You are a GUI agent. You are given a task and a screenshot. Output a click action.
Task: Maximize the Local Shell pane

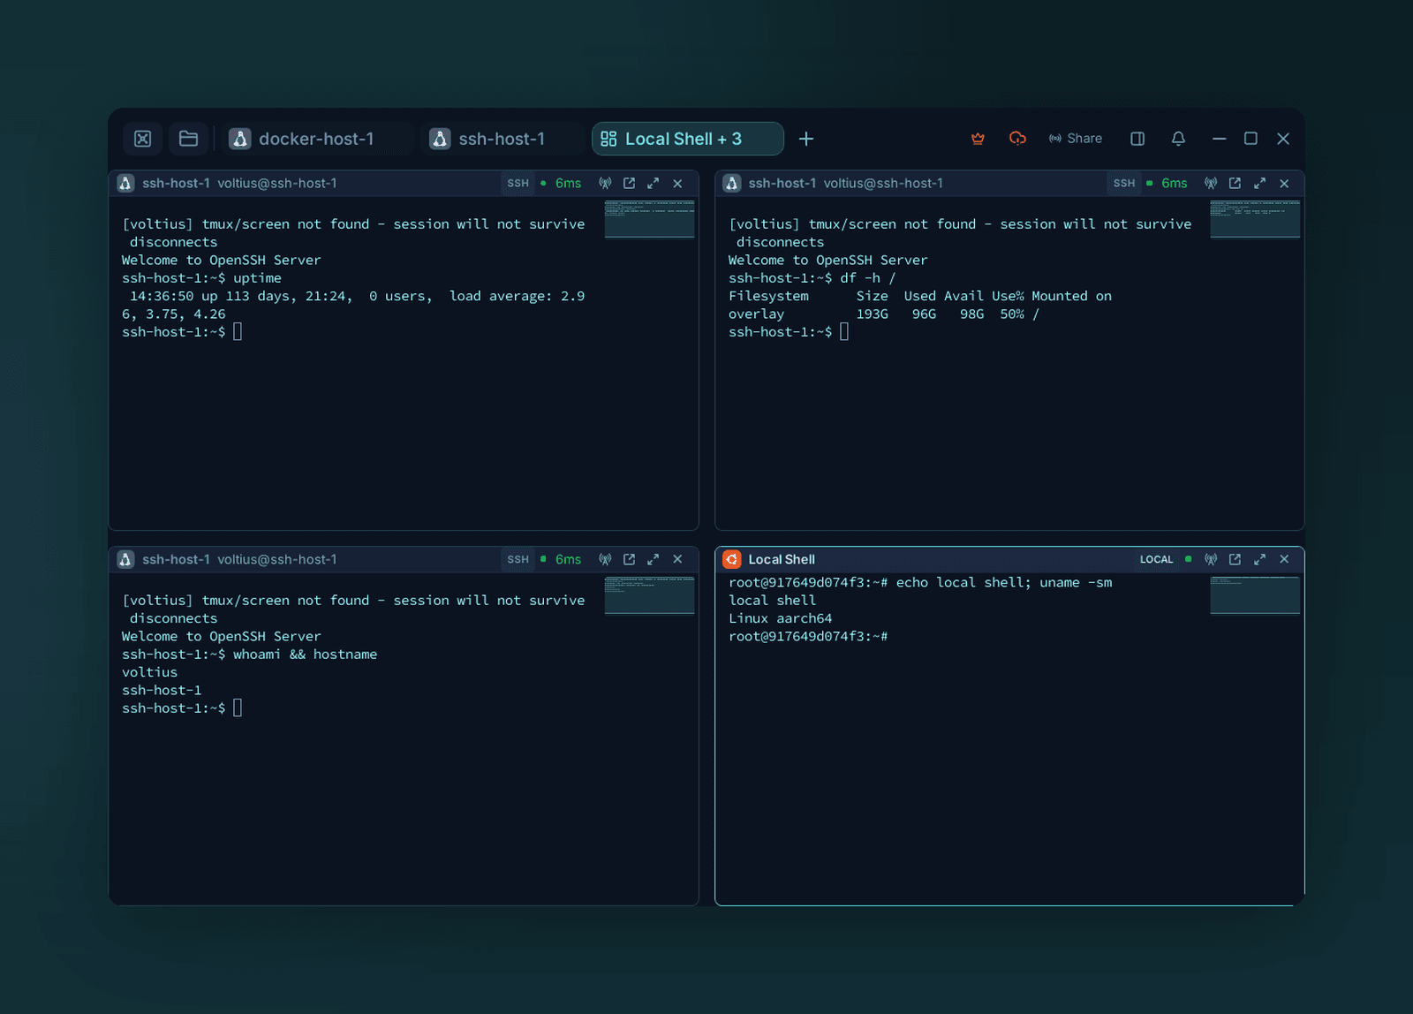coord(1259,559)
